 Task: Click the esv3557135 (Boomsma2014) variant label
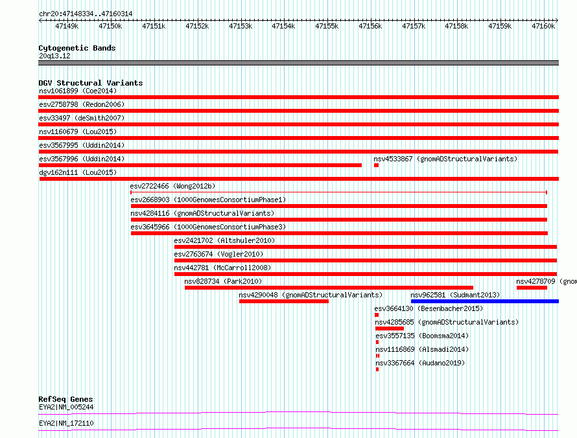422,336
